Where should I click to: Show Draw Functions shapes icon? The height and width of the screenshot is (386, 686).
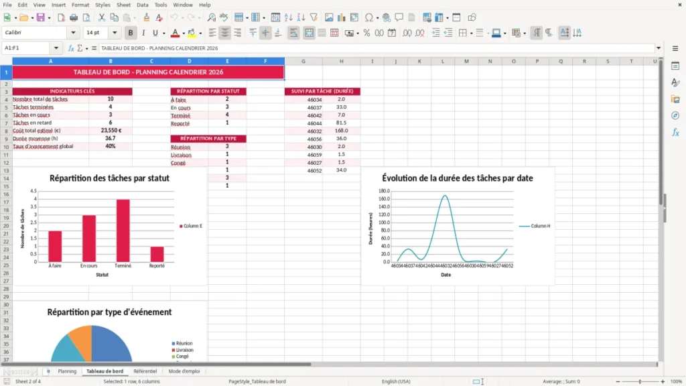(472, 17)
